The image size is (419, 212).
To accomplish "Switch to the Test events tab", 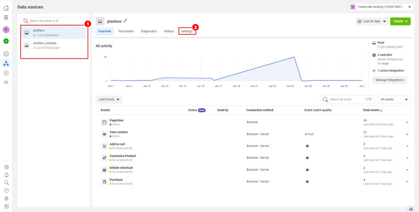I will click(x=126, y=32).
